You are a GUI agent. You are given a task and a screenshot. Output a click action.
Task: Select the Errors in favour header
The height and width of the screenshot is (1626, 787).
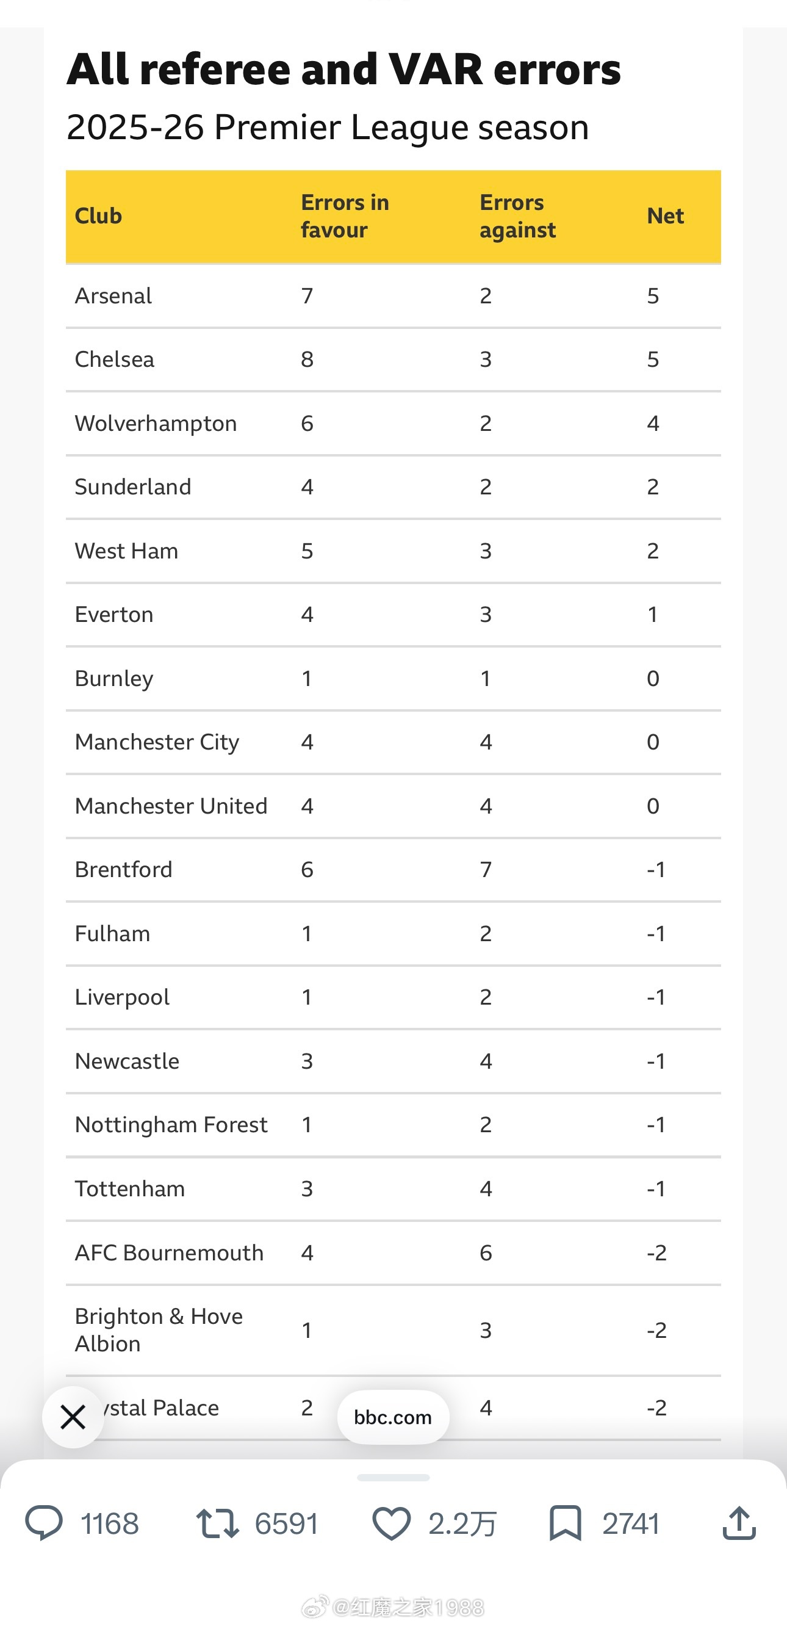[x=345, y=216]
